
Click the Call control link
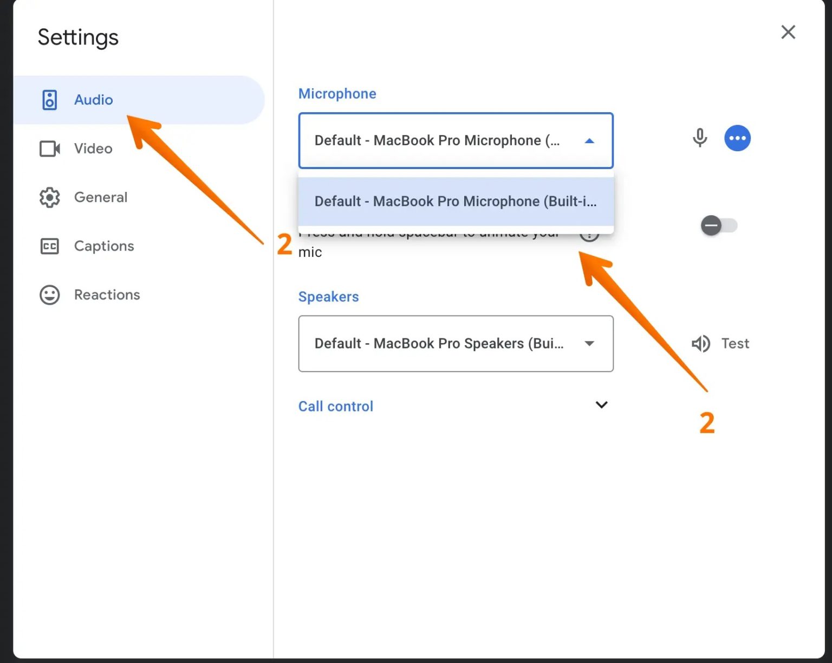[x=336, y=406]
